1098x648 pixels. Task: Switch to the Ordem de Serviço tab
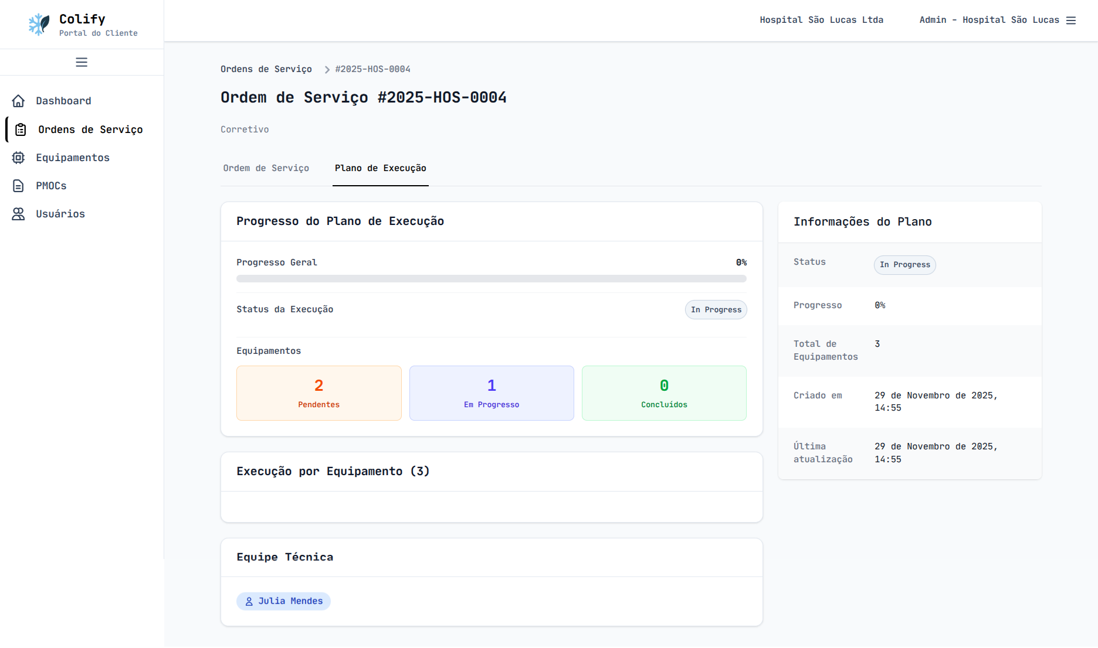click(266, 168)
